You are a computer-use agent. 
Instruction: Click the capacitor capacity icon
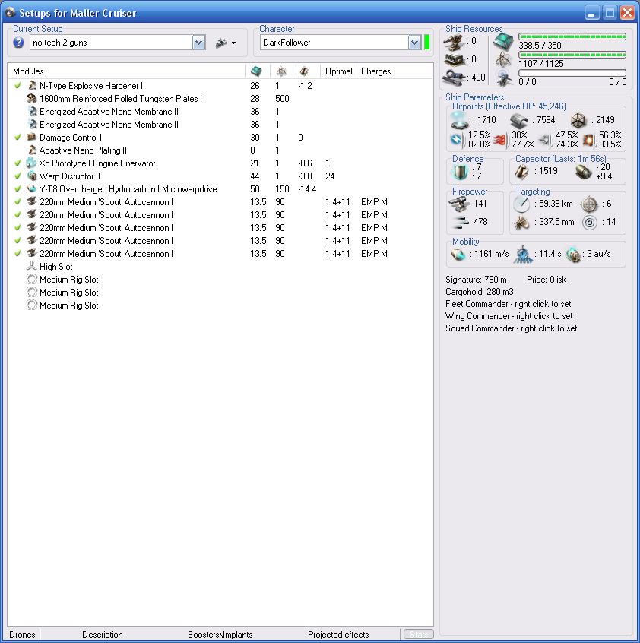tap(522, 172)
